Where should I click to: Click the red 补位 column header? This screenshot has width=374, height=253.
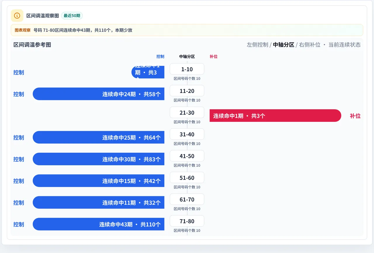214,57
